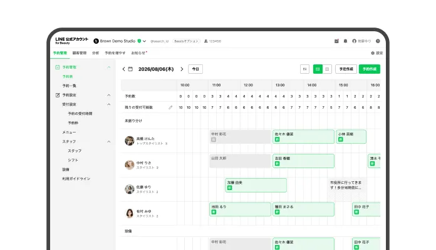Select the 顧客管理 top tab

pyautogui.click(x=80, y=53)
